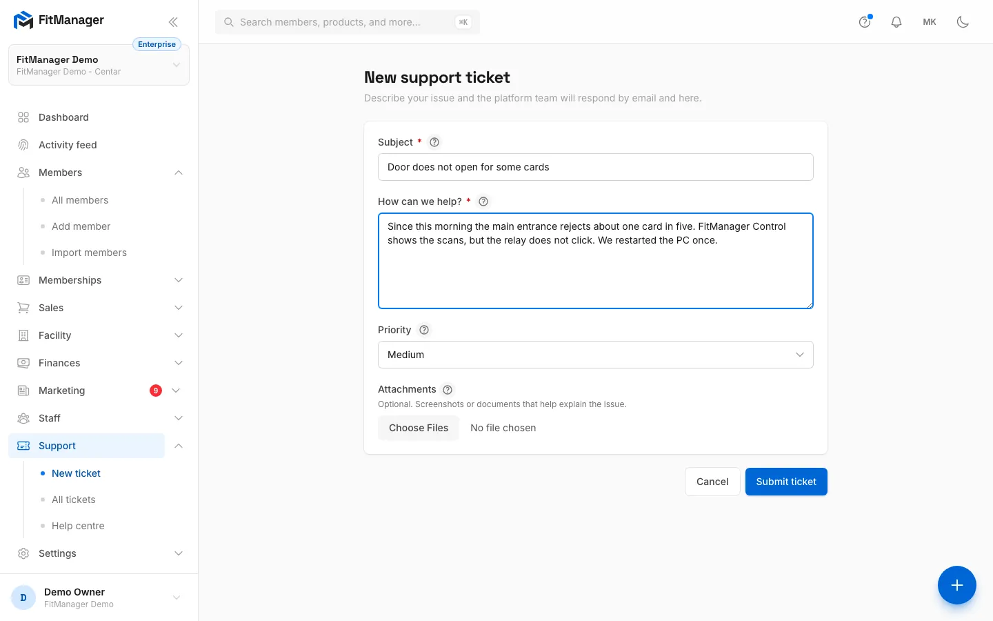Click the Demo Owner avatar D

(23, 598)
